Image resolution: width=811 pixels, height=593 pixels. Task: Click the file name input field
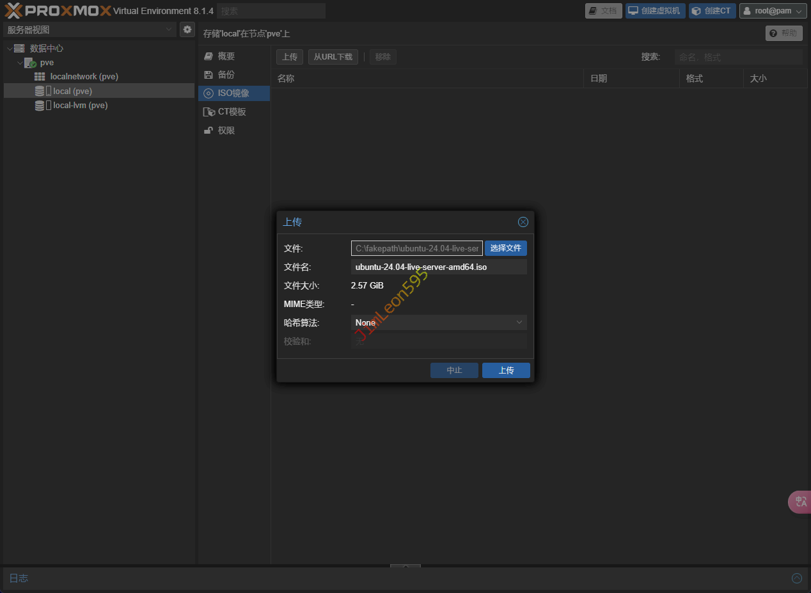438,267
